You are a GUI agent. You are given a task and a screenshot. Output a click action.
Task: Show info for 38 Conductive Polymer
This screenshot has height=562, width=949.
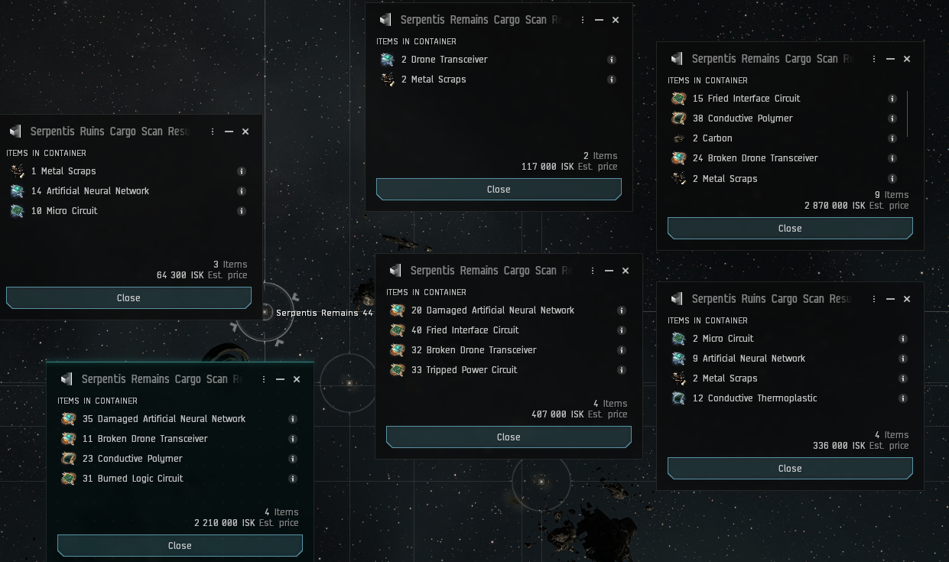pyautogui.click(x=892, y=119)
